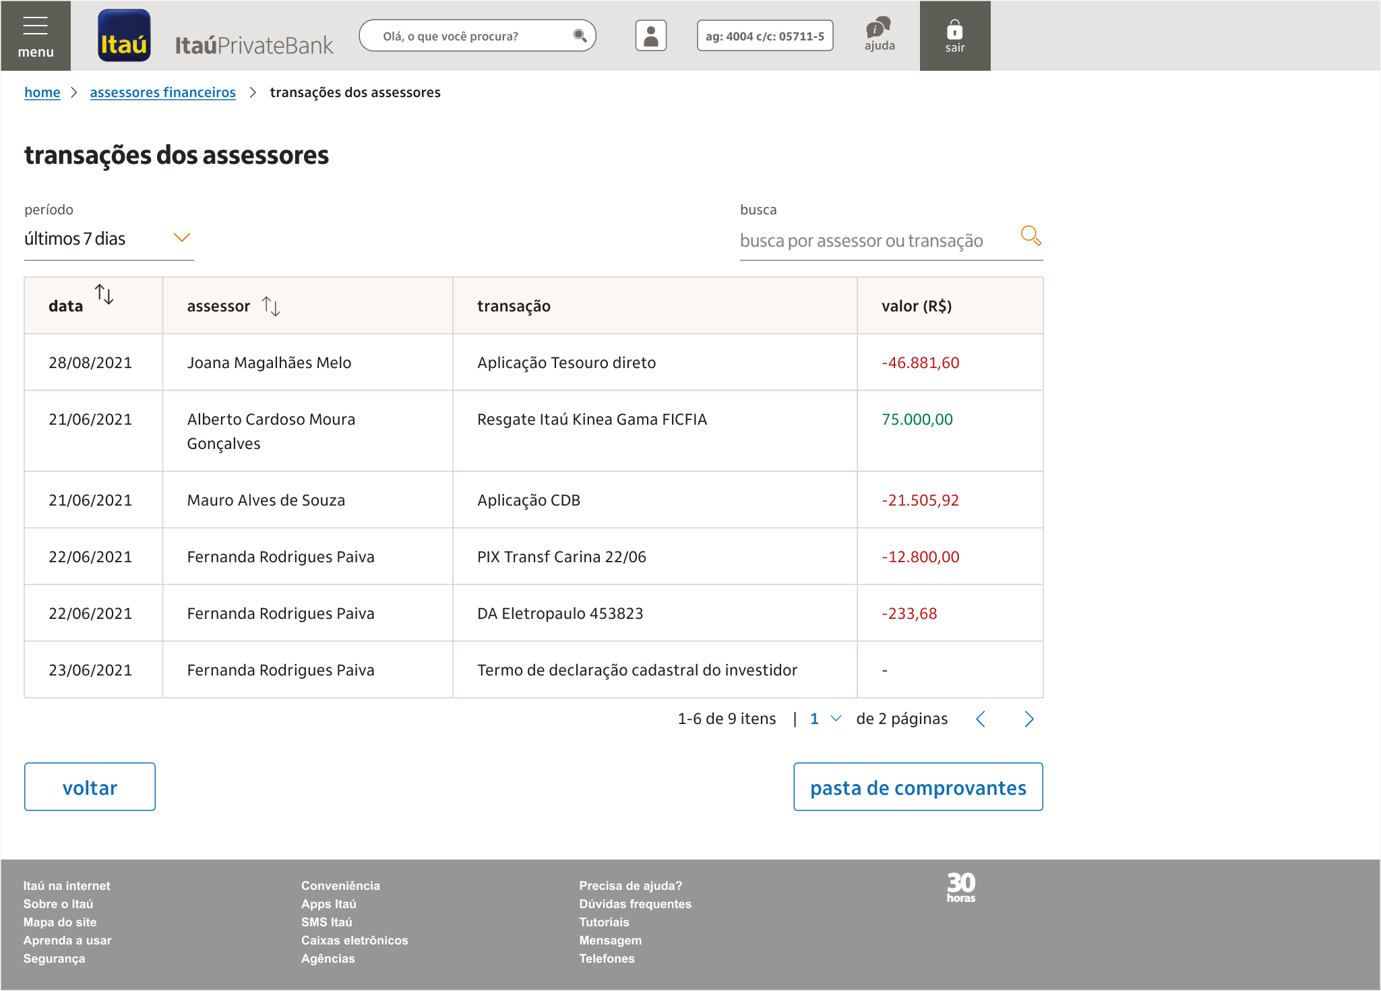Click Resgate Itaú Kinea Gama FICFIA transaction
The width and height of the screenshot is (1381, 991).
coord(592,419)
